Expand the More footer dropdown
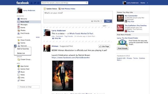168x94 pixels. [119, 60]
